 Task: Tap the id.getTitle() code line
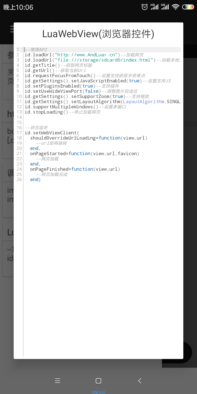[x=58, y=65]
